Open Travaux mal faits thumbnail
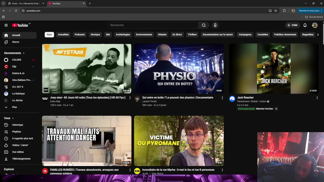 tap(87, 141)
